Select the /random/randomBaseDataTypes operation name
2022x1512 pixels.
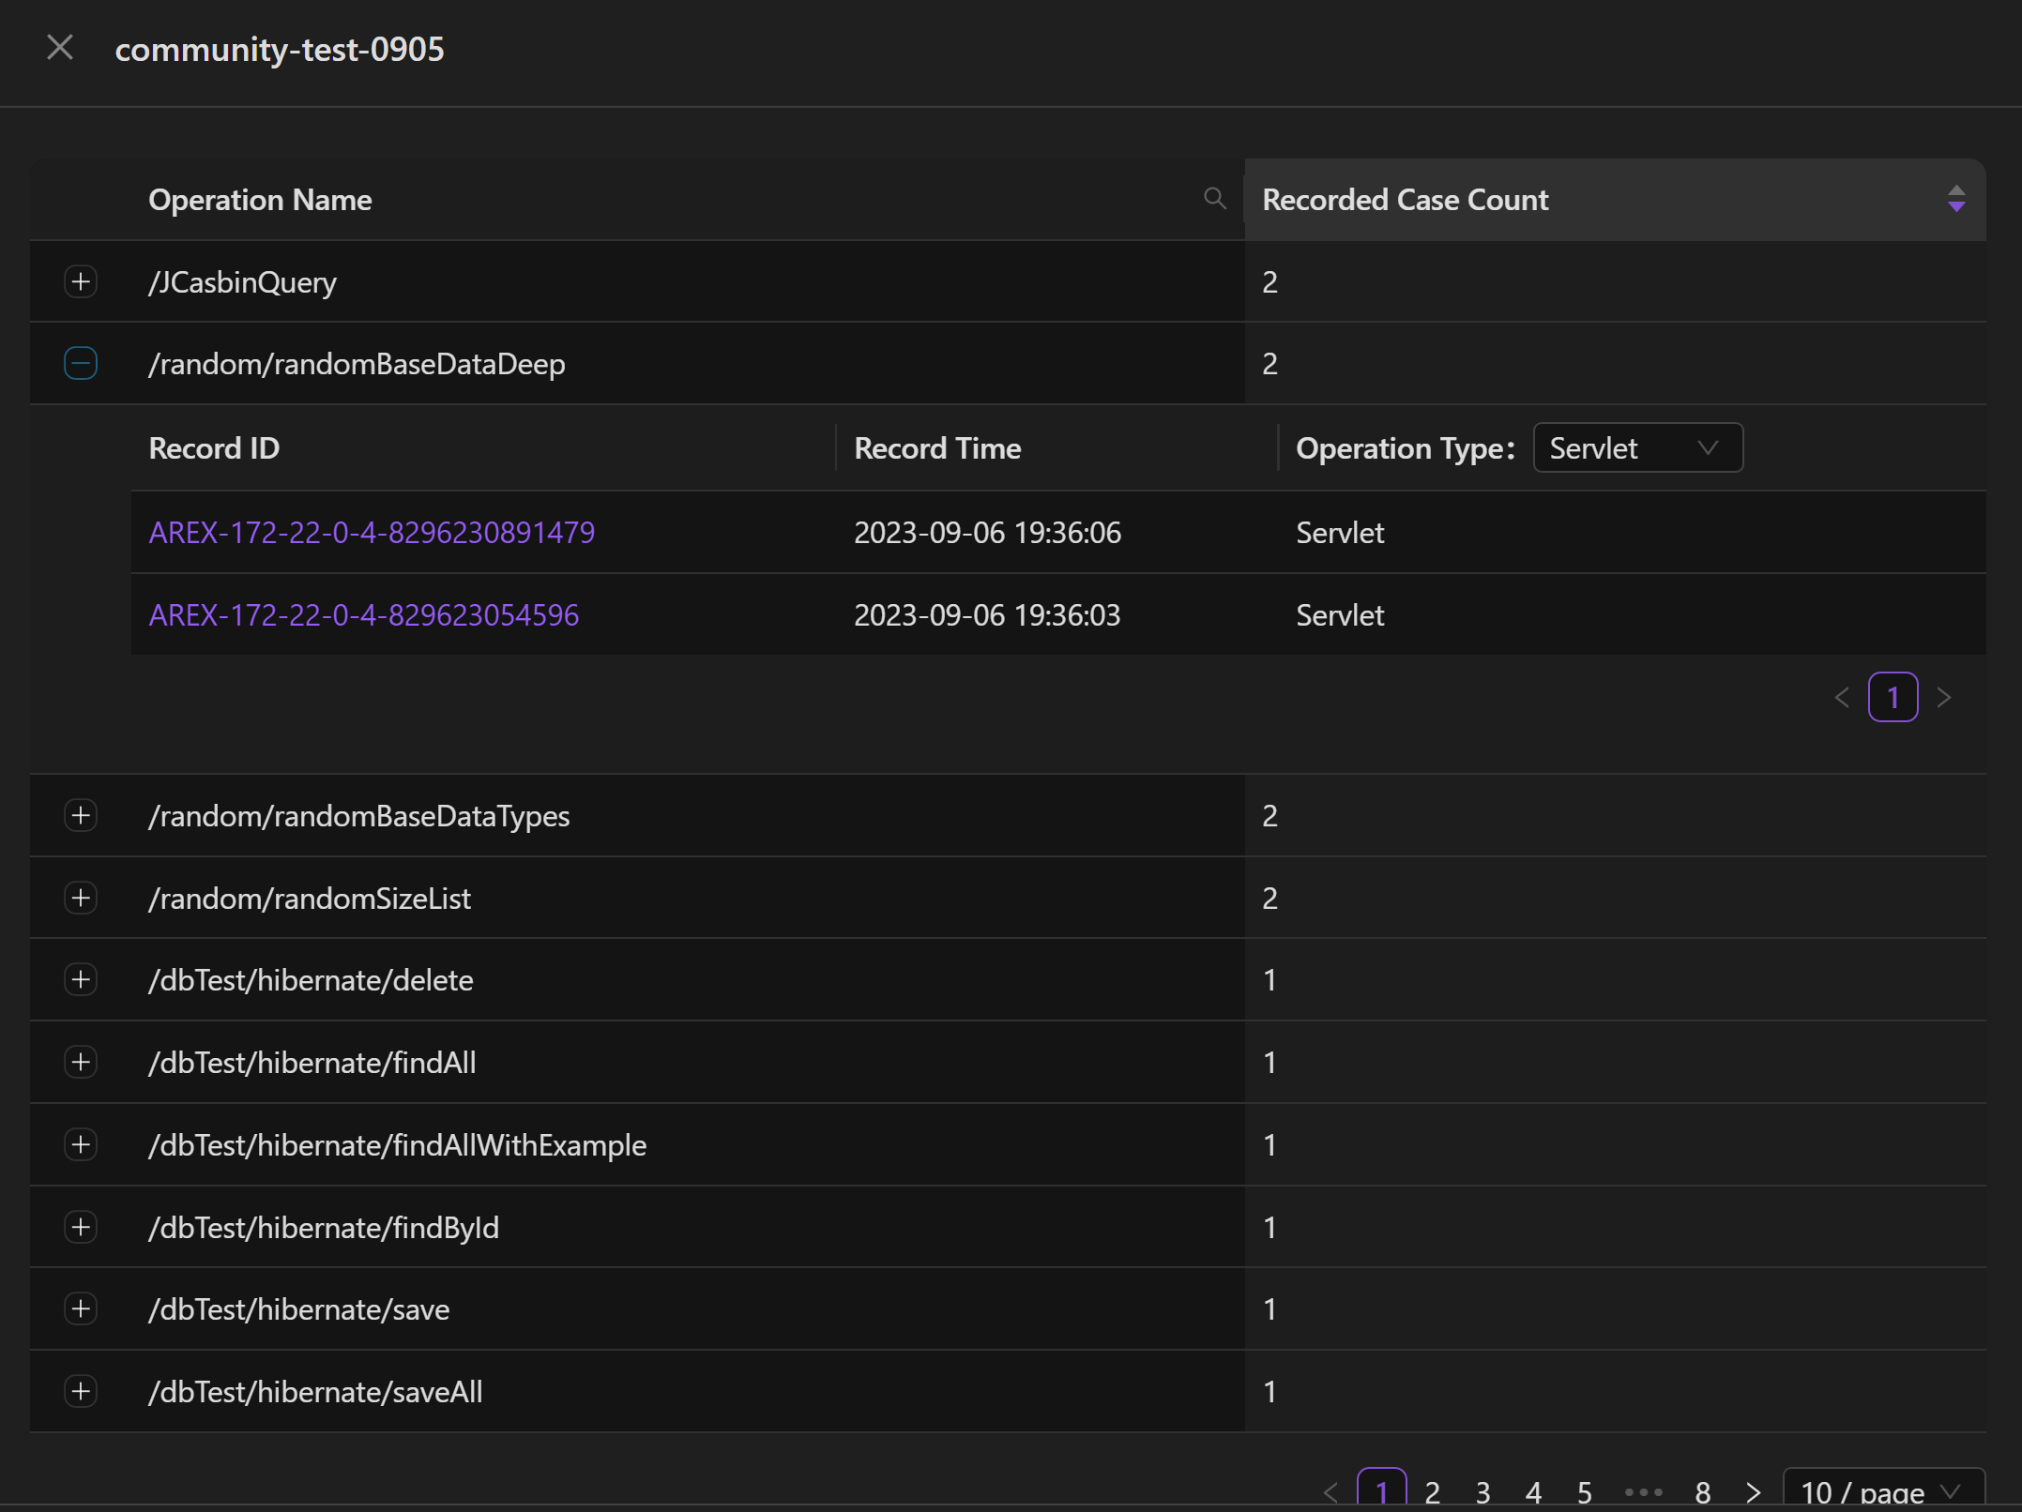tap(358, 816)
